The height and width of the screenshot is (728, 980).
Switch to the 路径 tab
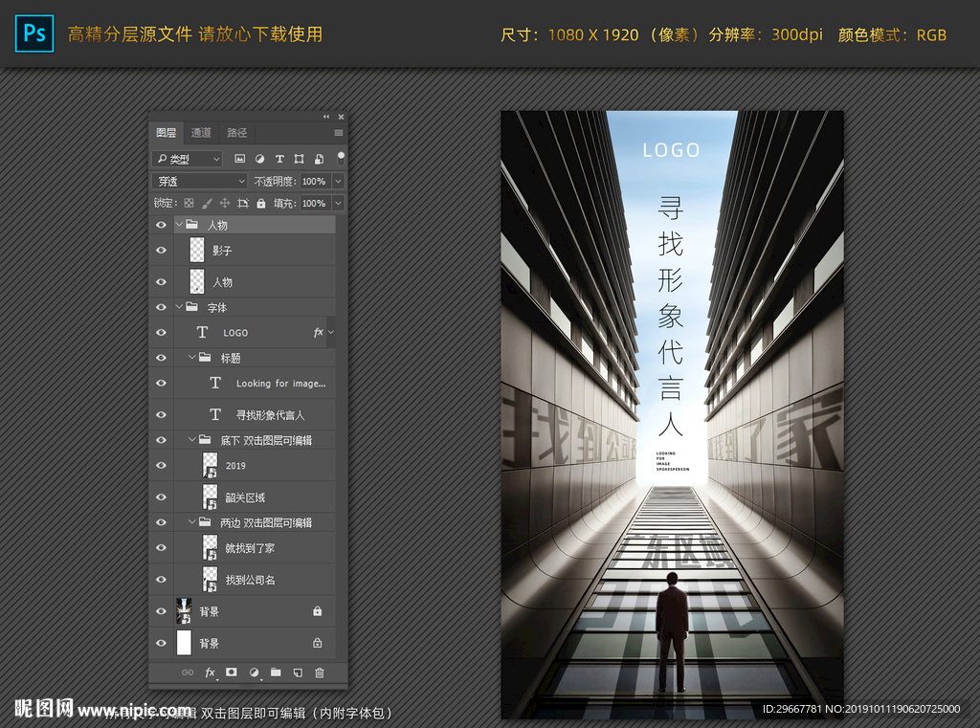coord(236,133)
